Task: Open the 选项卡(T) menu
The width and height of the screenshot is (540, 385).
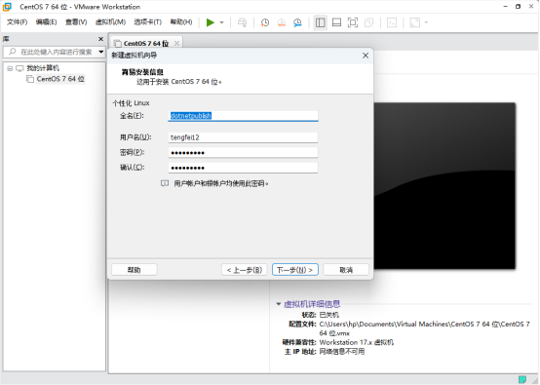Action: [148, 22]
